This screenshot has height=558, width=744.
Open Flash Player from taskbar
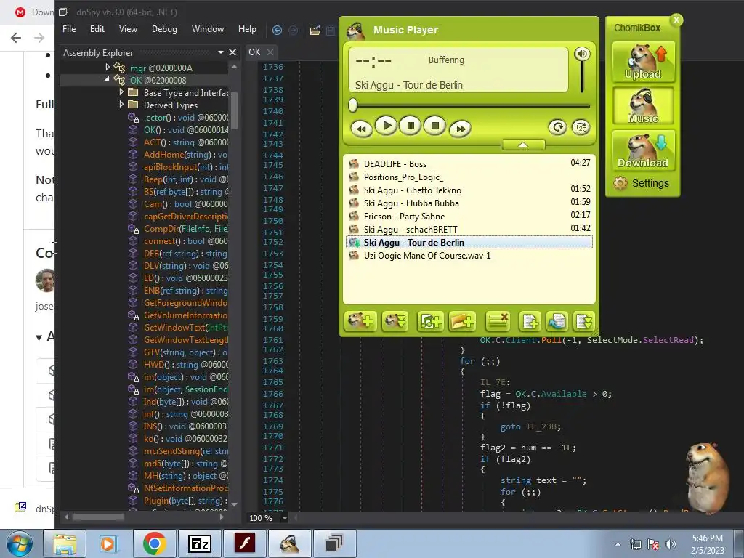pyautogui.click(x=244, y=543)
